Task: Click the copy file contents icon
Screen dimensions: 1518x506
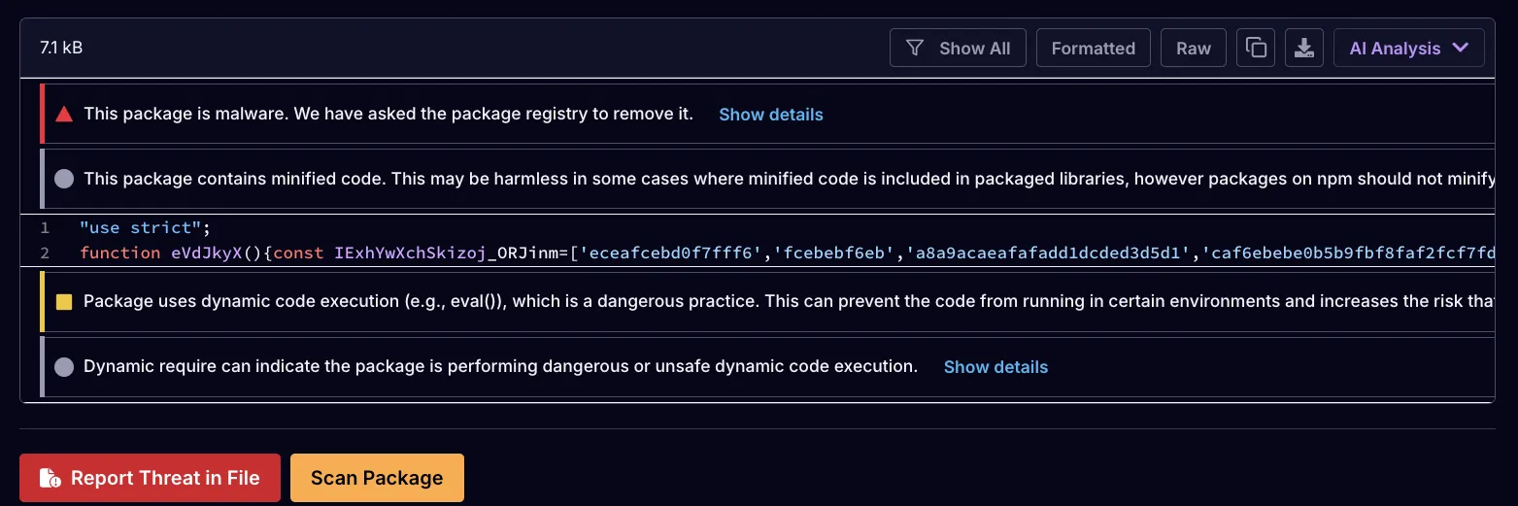Action: (1255, 48)
